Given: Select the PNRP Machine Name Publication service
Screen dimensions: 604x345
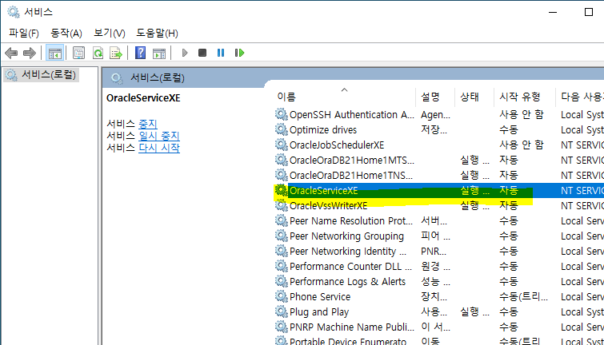Looking at the screenshot, I should pyautogui.click(x=352, y=327).
